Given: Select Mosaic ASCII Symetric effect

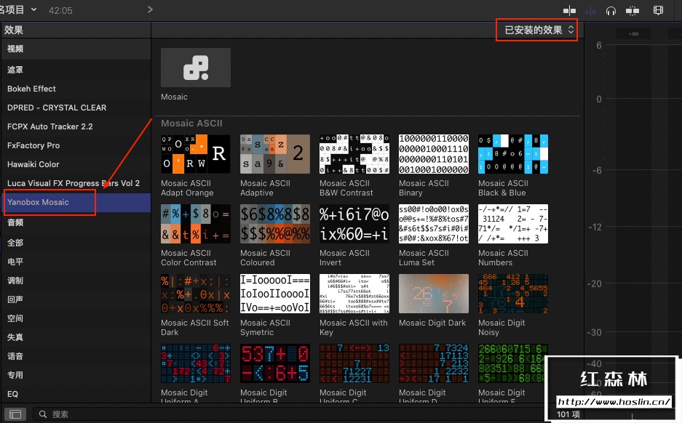Looking at the screenshot, I should pos(275,294).
